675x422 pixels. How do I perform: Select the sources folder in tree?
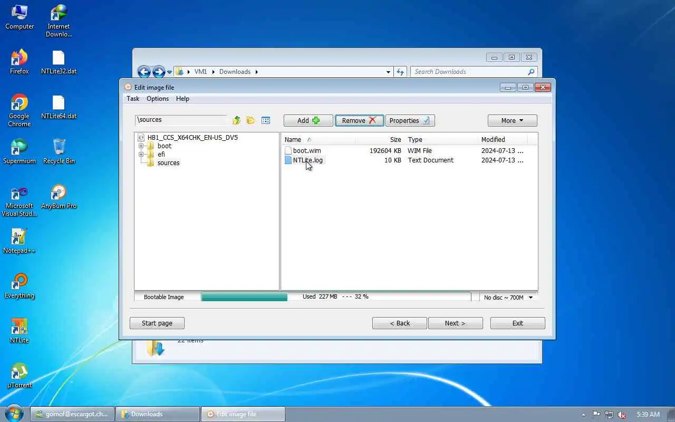click(x=168, y=163)
